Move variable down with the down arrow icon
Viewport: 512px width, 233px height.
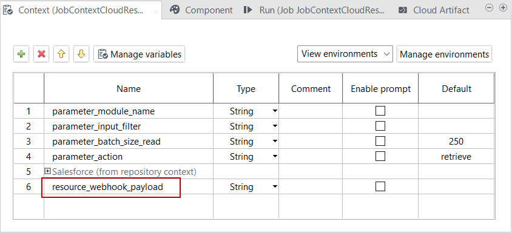click(81, 54)
